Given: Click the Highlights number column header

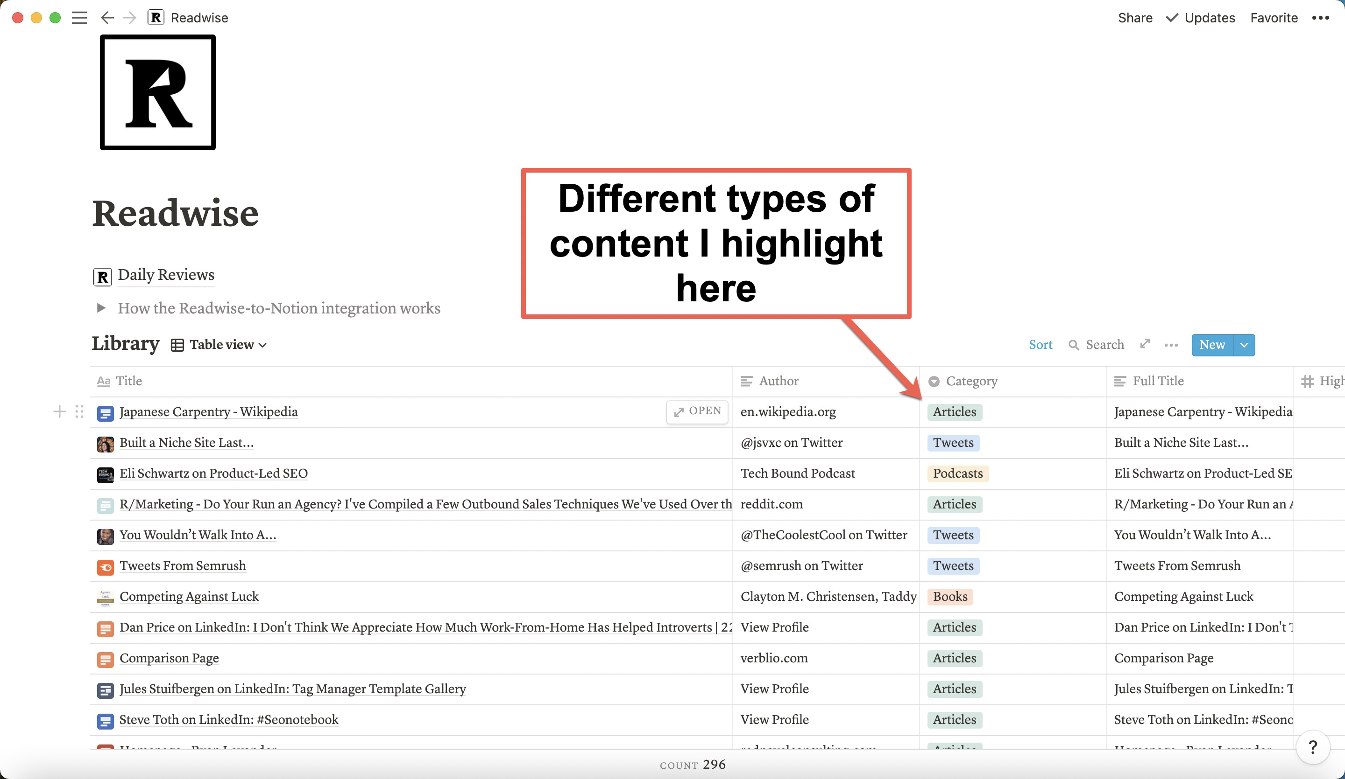Looking at the screenshot, I should (x=1319, y=381).
